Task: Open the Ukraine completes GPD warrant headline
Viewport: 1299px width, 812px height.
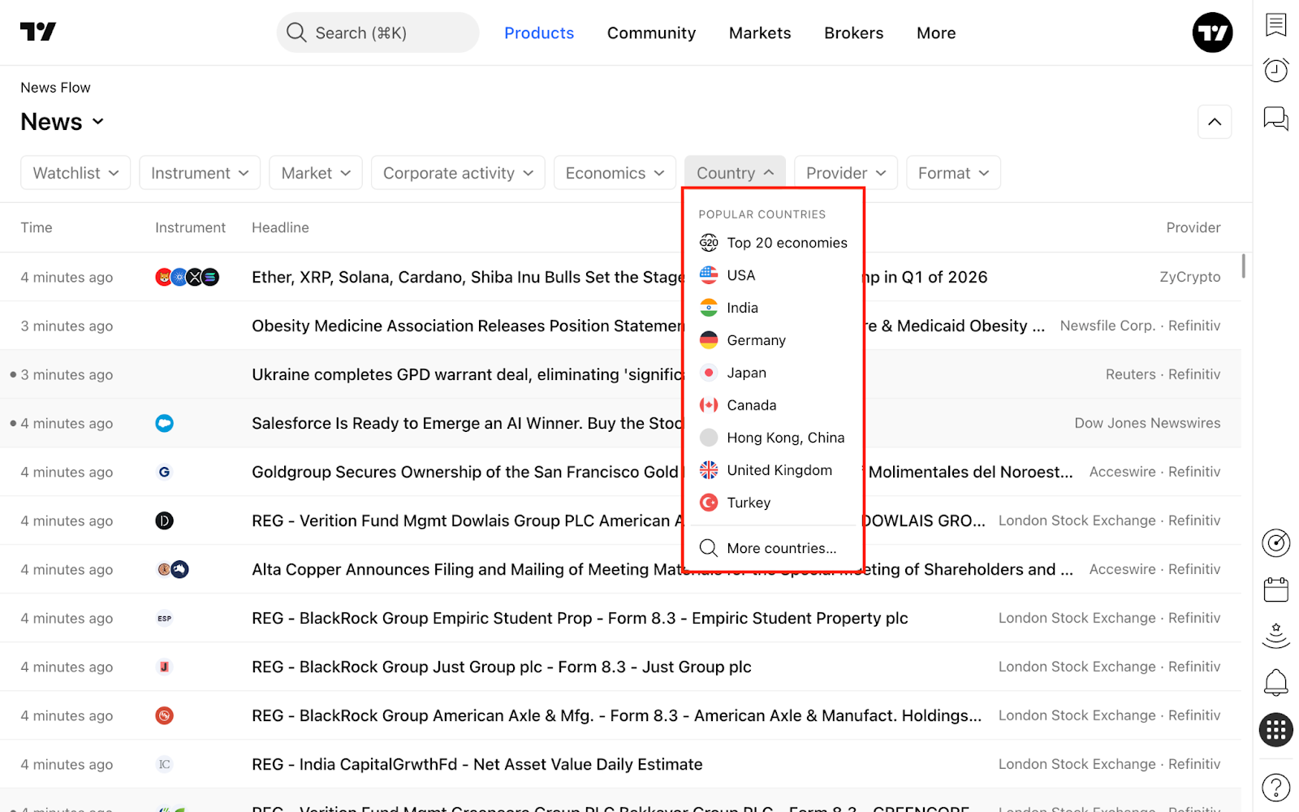Action: pyautogui.click(x=468, y=374)
